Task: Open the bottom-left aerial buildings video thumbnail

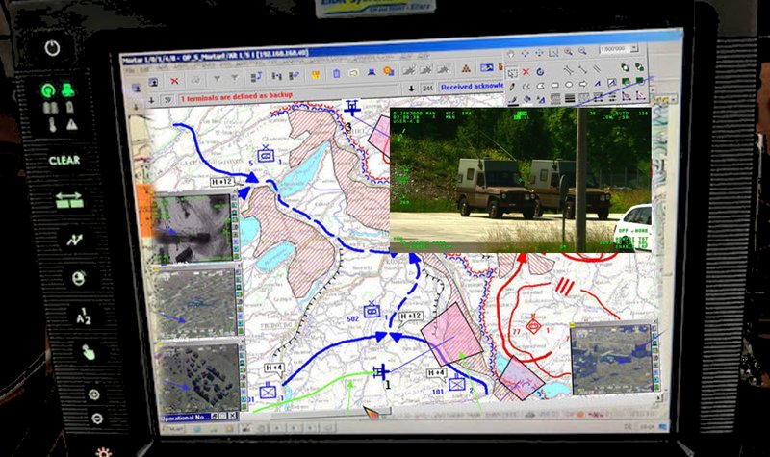Action: pyautogui.click(x=198, y=376)
